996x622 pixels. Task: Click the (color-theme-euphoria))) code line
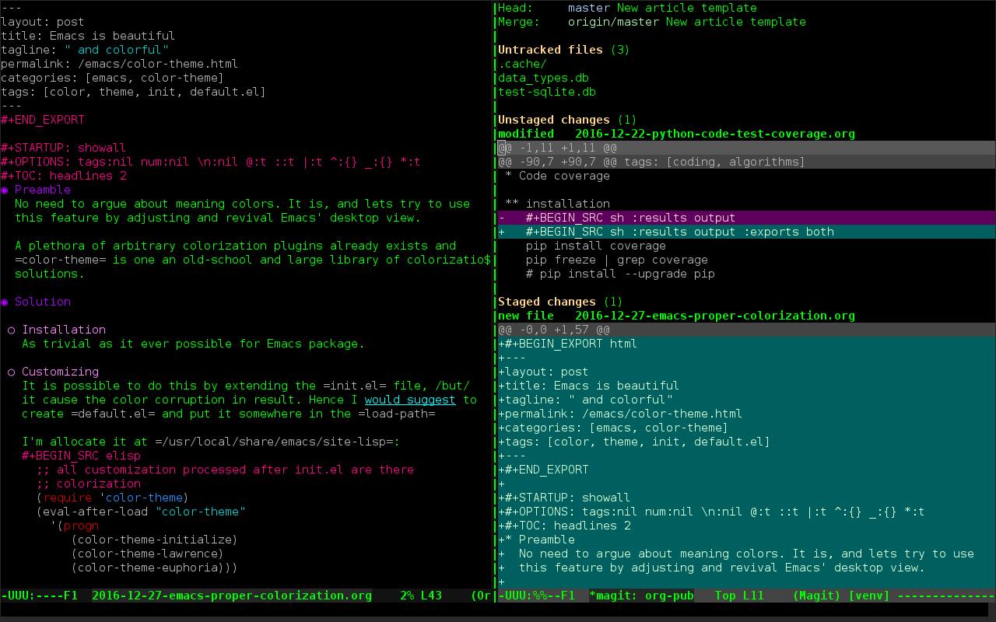tap(155, 568)
